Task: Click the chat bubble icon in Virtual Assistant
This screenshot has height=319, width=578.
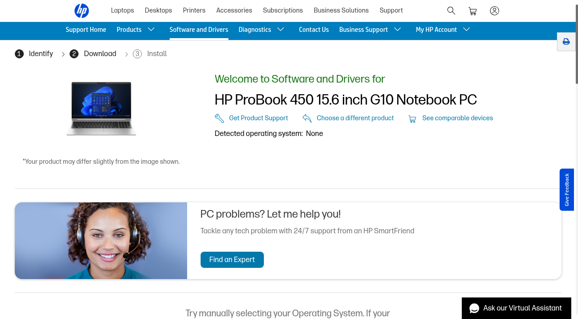Action: [474, 309]
